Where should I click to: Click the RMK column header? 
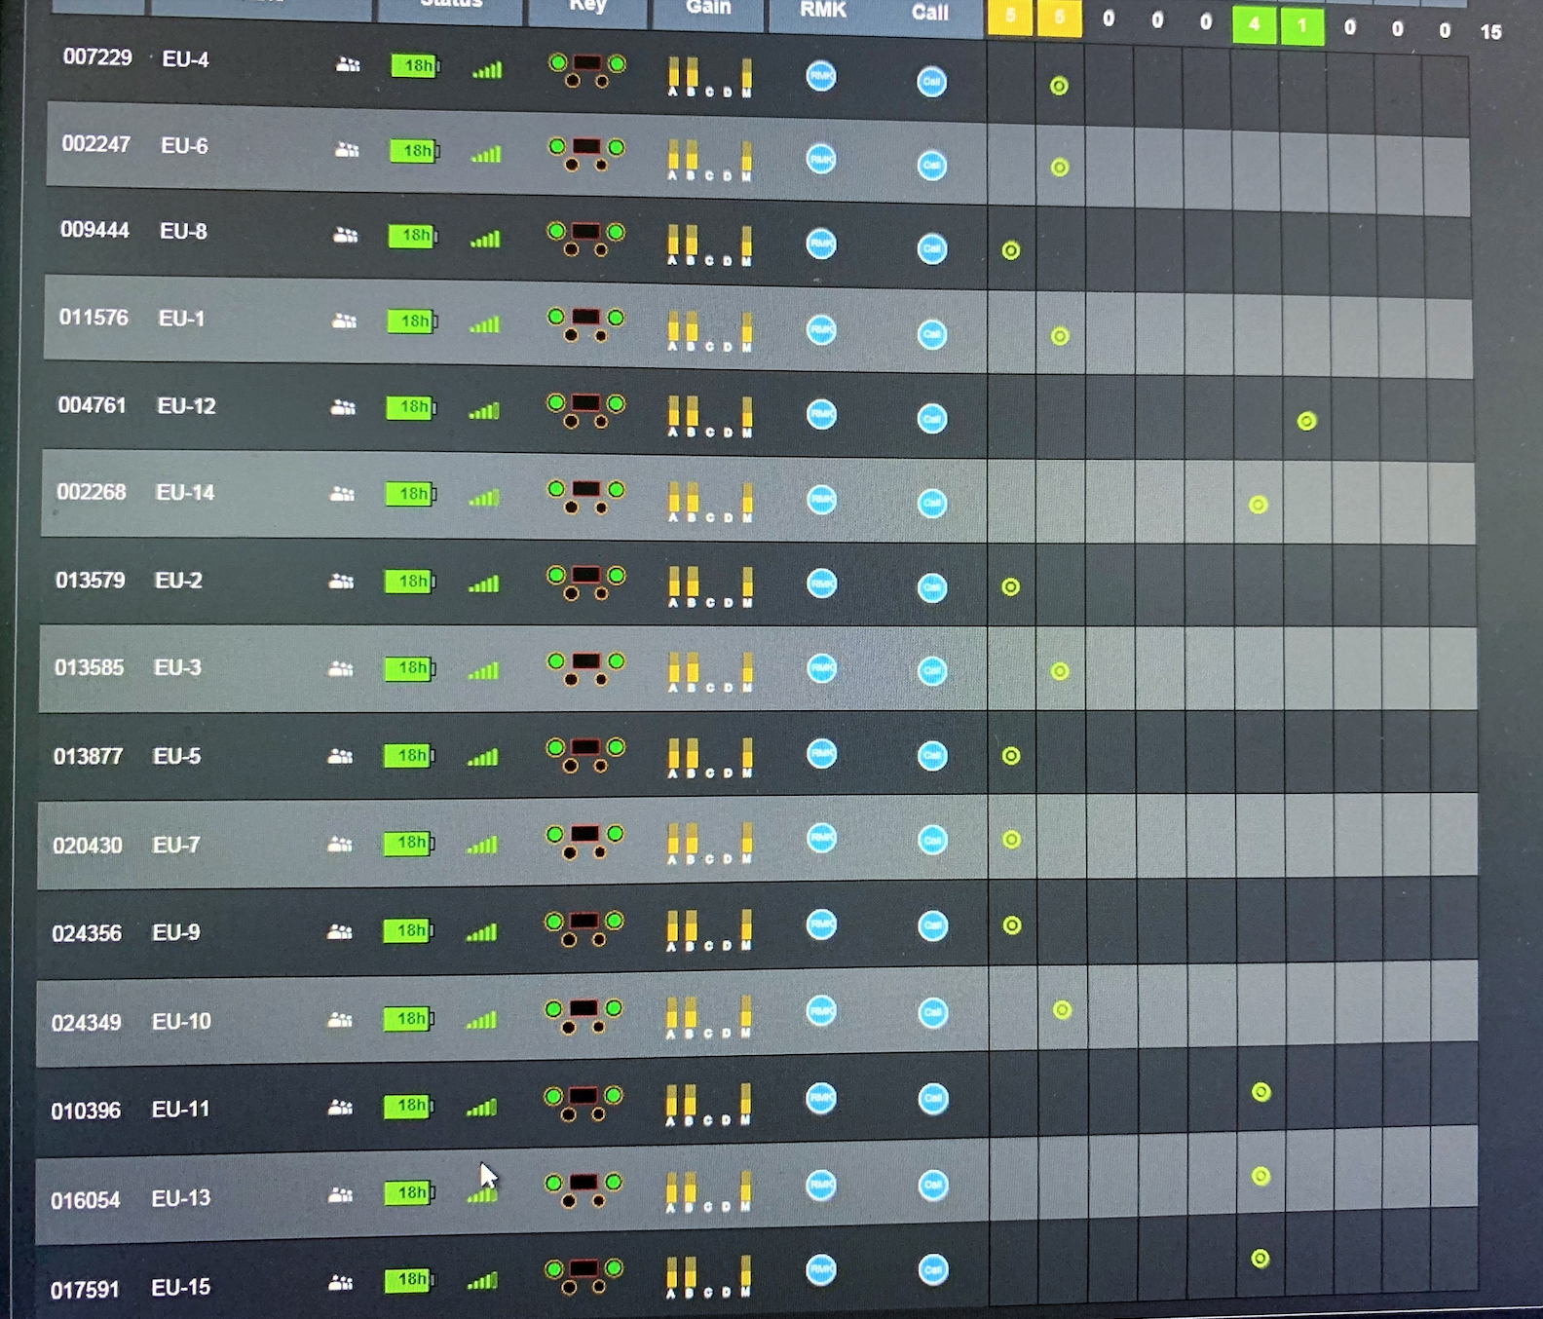pos(823,11)
